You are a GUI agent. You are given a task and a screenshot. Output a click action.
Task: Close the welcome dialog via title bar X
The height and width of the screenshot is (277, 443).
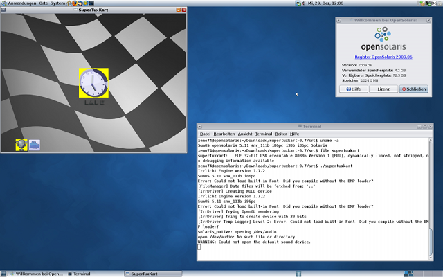coord(428,20)
